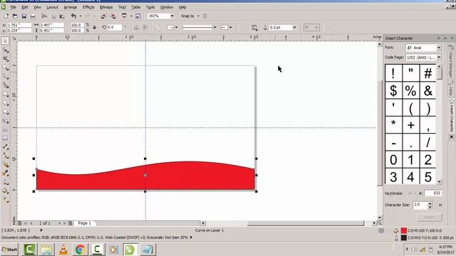The image size is (456, 256).
Task: Click the ampersand character cell
Action: pyautogui.click(x=427, y=90)
